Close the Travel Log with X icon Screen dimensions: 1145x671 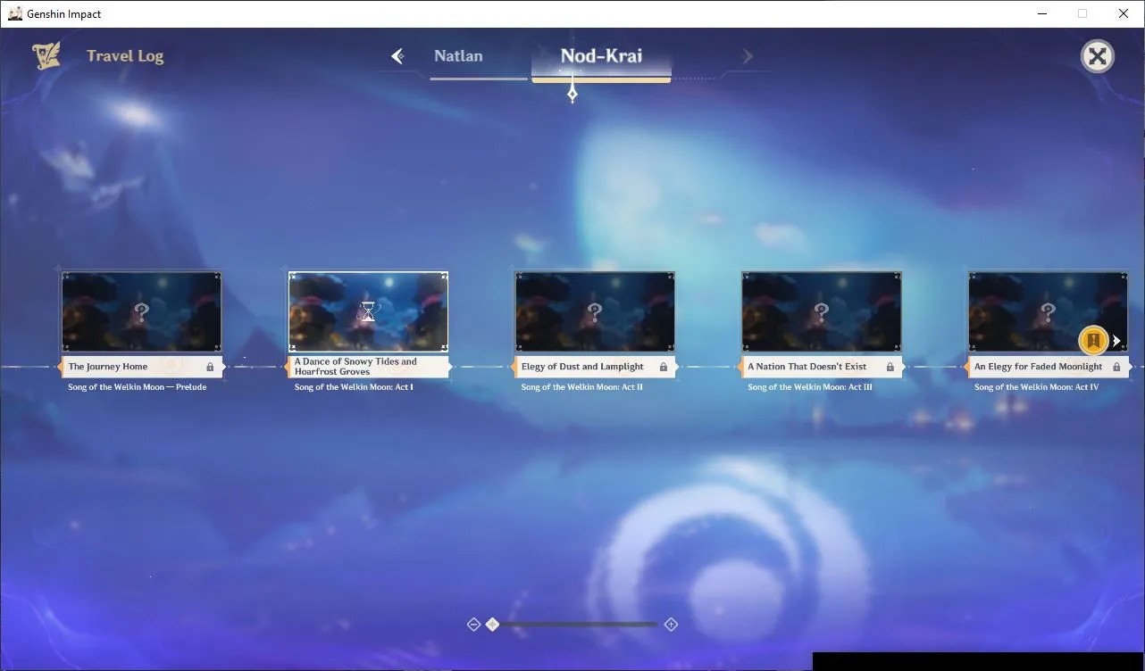[x=1097, y=56]
